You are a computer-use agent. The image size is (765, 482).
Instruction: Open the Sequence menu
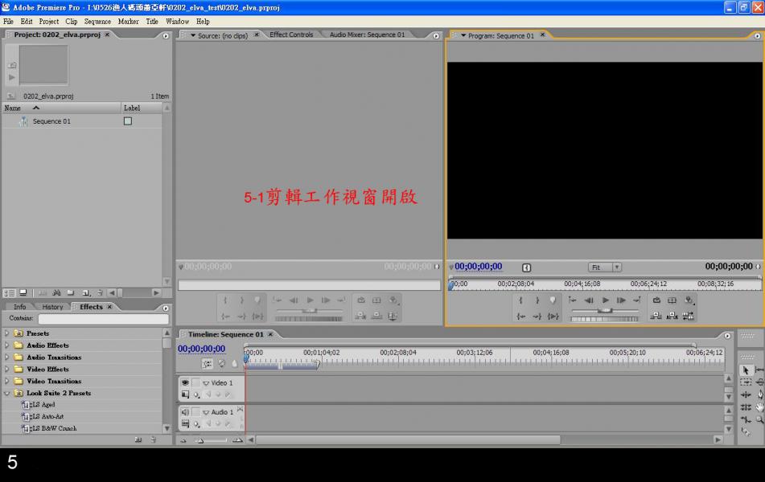[x=97, y=22]
